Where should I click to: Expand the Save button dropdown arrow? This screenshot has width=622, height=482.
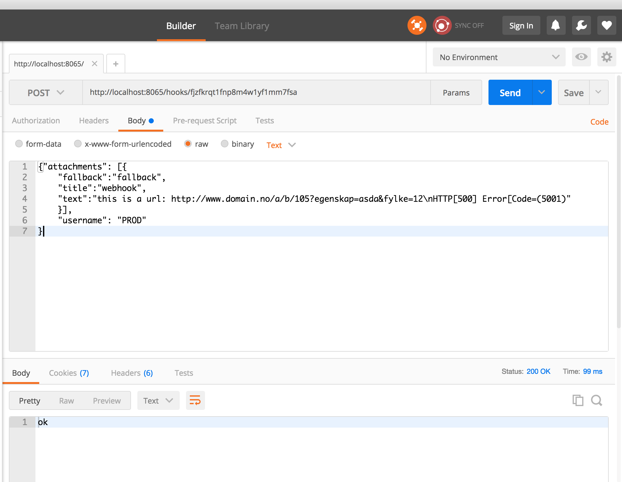(x=599, y=92)
